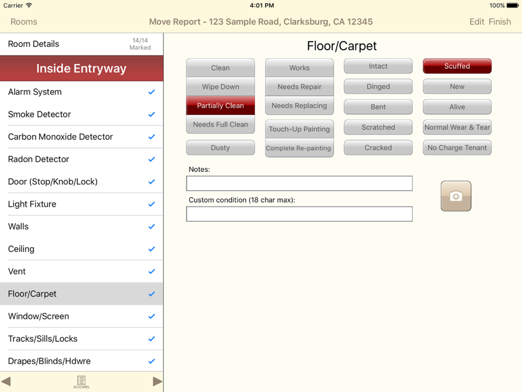Screen dimensions: 522x392
Task: Open the Drapes/Blinds/Hdwre item
Action: [81, 361]
